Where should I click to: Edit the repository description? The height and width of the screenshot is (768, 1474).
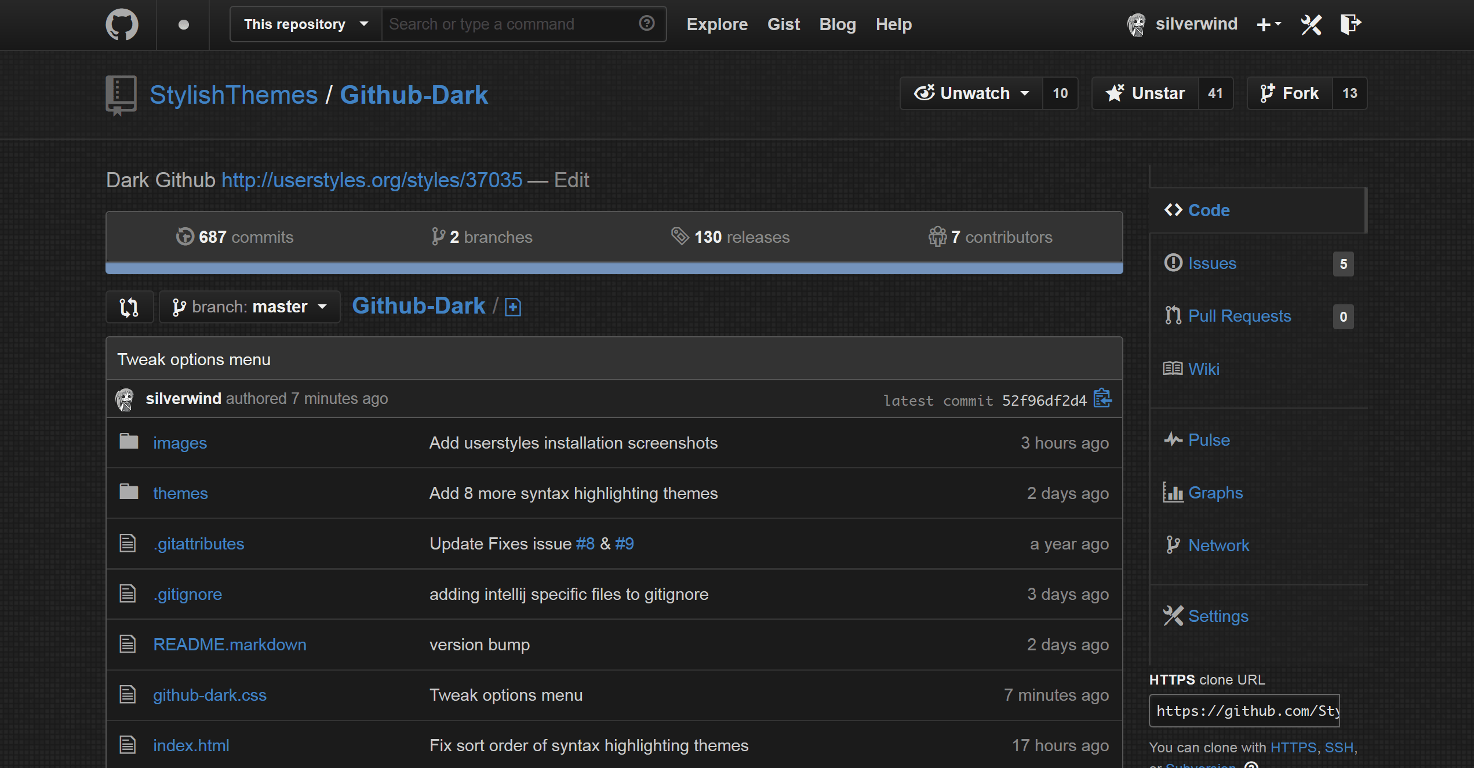pyautogui.click(x=572, y=180)
